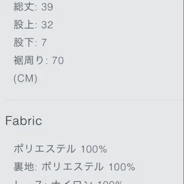Click the 股下 label text
This screenshot has width=184, height=184.
coord(24,42)
